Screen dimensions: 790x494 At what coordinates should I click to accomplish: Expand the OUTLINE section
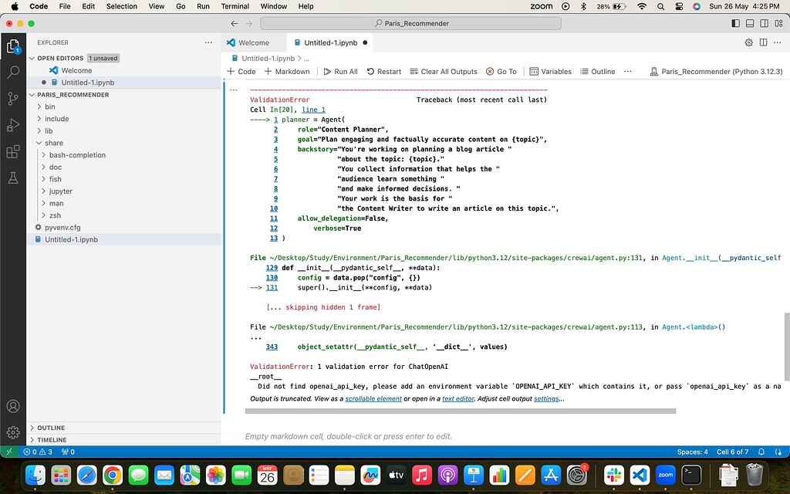coord(51,428)
